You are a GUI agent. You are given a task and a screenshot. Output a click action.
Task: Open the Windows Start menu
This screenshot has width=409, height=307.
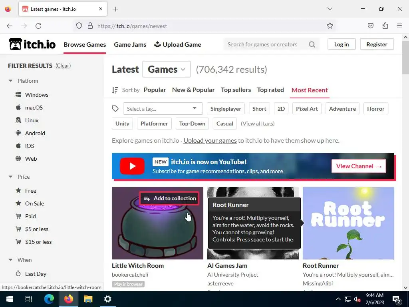(x=10, y=299)
